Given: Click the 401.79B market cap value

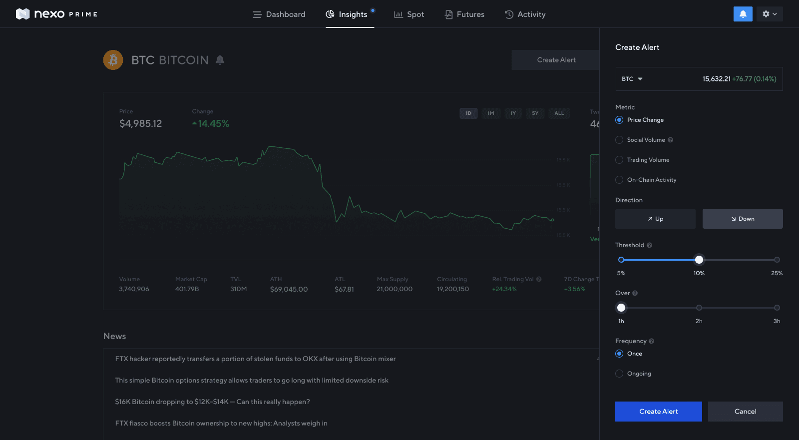Looking at the screenshot, I should coord(187,289).
